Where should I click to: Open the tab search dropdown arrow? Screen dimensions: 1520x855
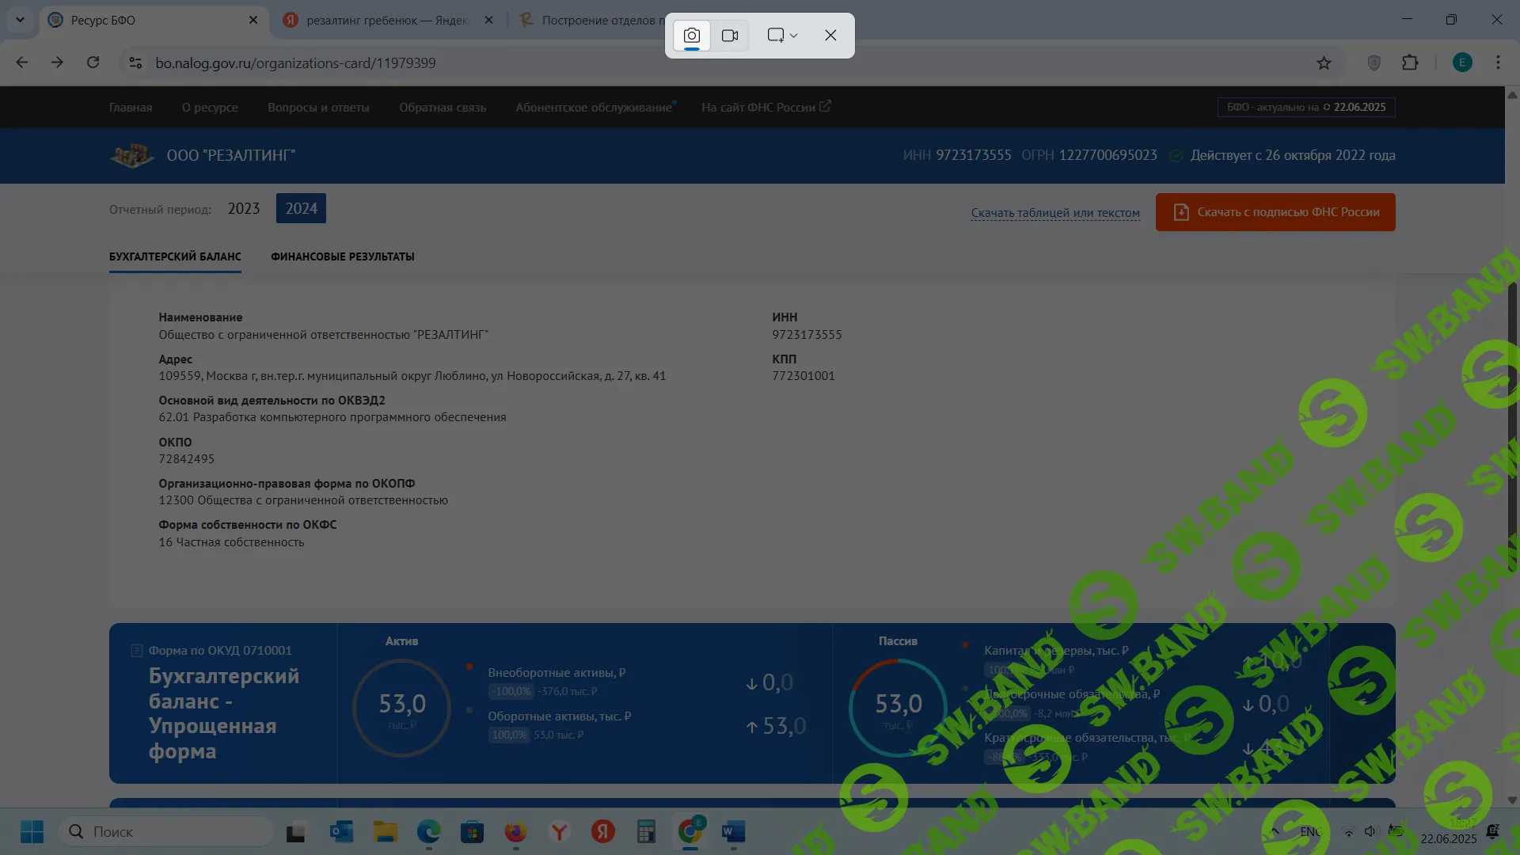[20, 20]
